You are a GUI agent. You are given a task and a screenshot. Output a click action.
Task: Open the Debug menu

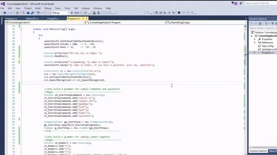point(48,8)
